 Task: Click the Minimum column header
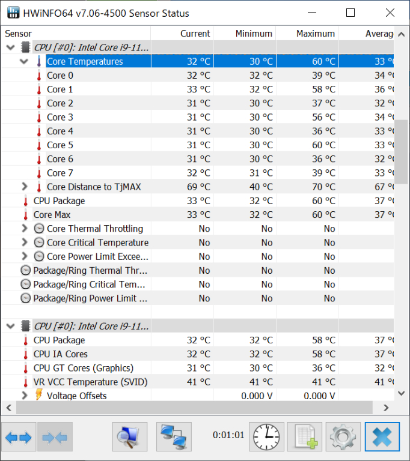[245, 34]
